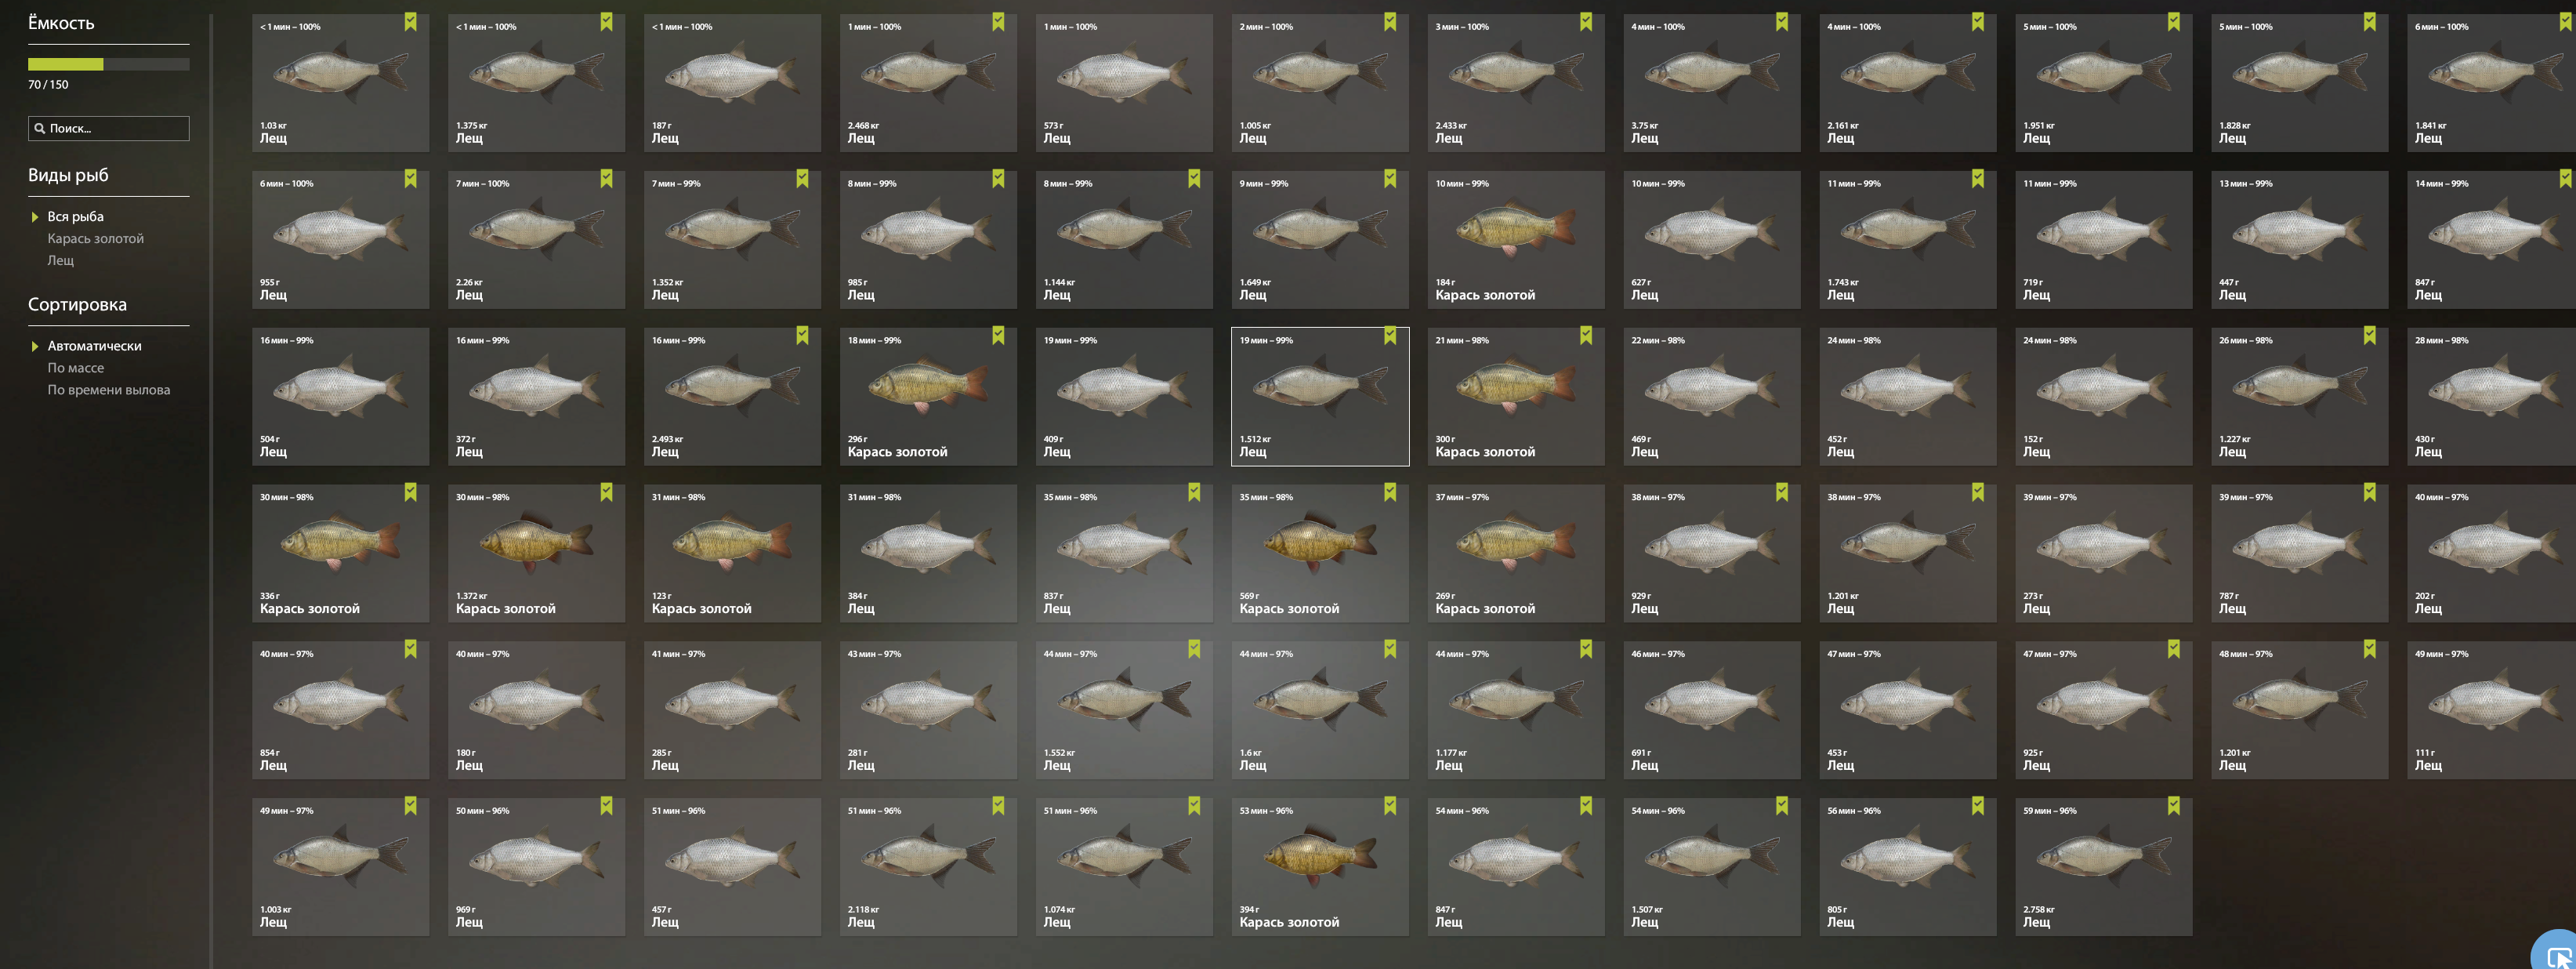Screen dimensions: 2576x969
Task: Filter fish list by Карась золотой
Action: (96, 238)
